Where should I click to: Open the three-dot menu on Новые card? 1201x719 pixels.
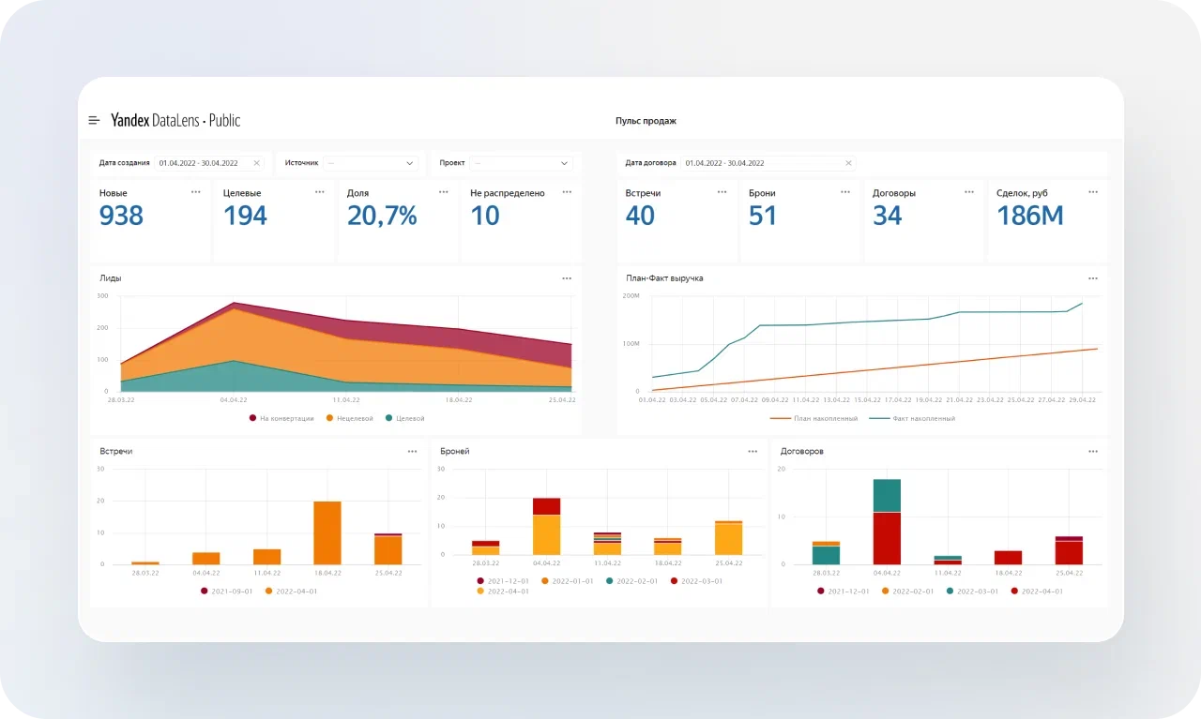(x=196, y=192)
